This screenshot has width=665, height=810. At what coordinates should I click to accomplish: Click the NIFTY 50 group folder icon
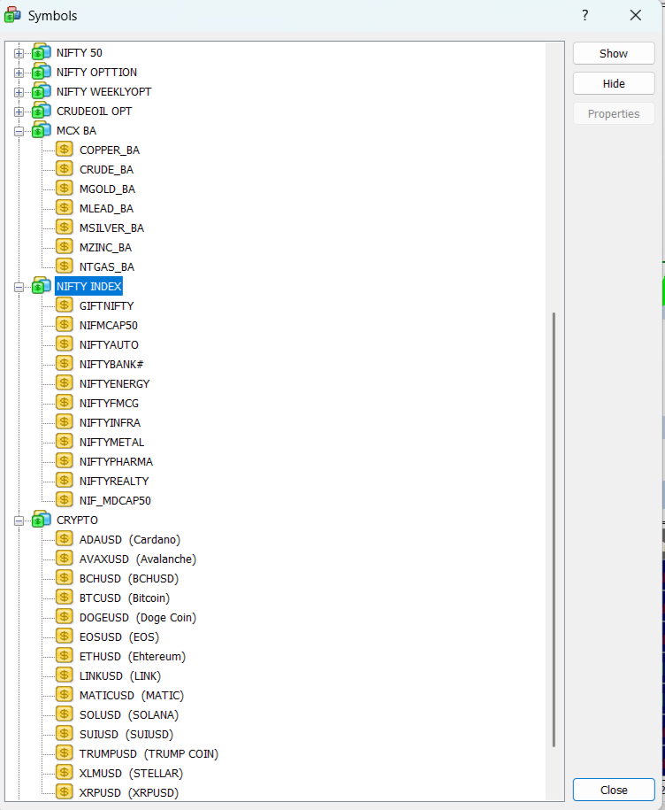pyautogui.click(x=41, y=52)
